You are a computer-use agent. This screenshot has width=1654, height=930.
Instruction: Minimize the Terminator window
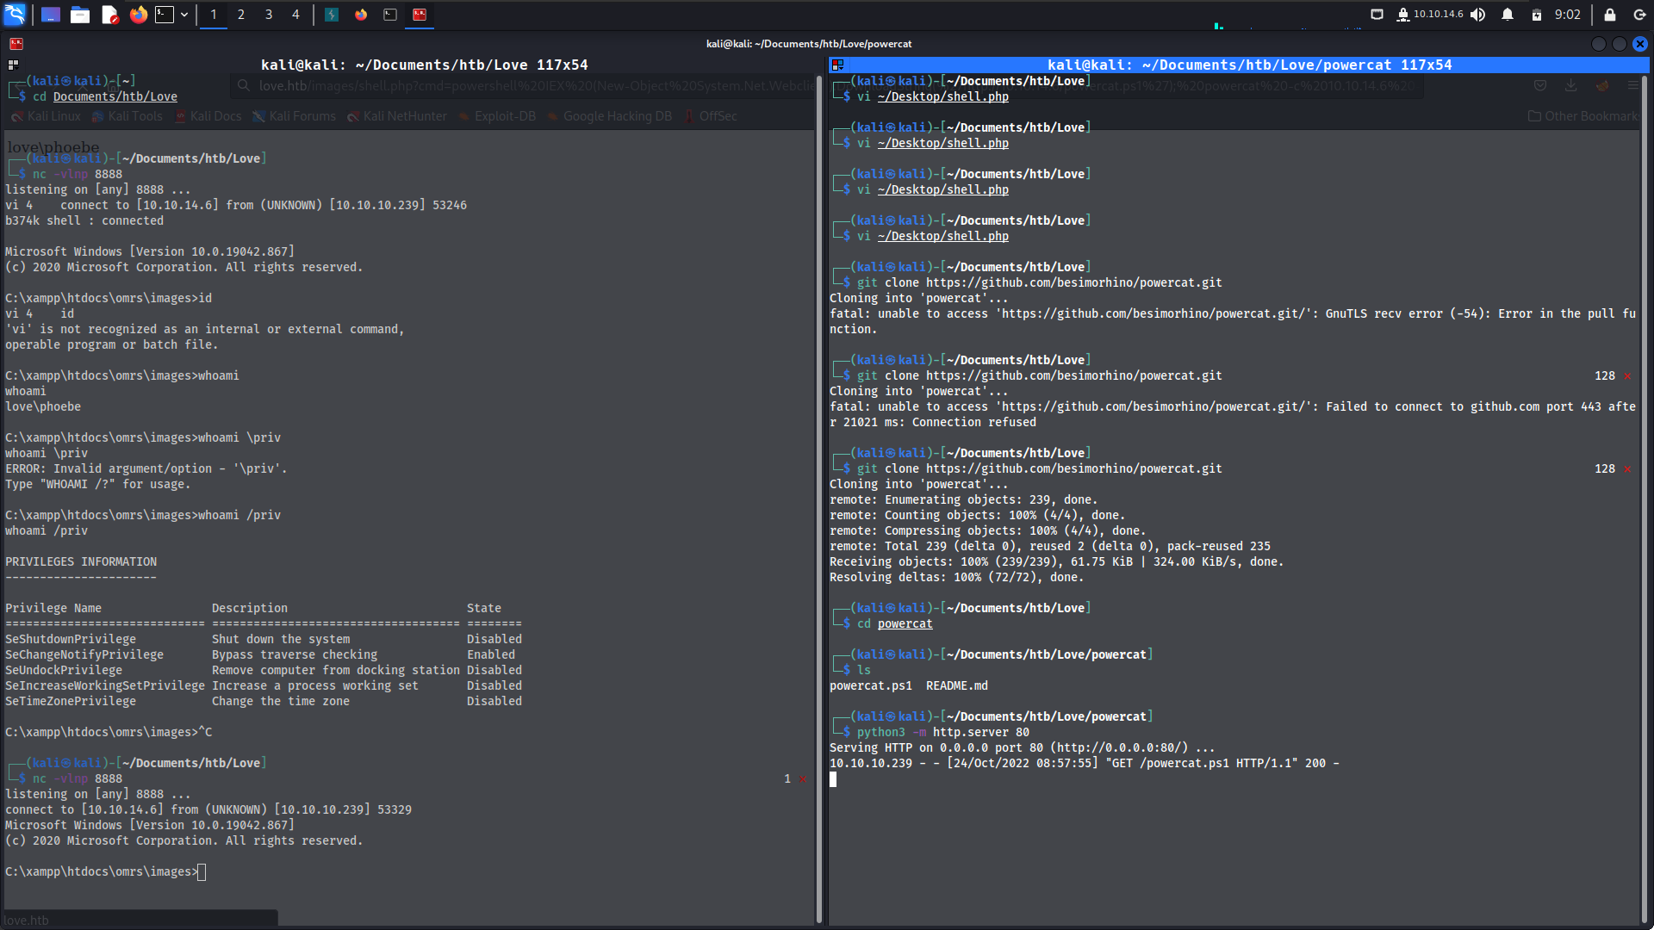(x=1599, y=44)
